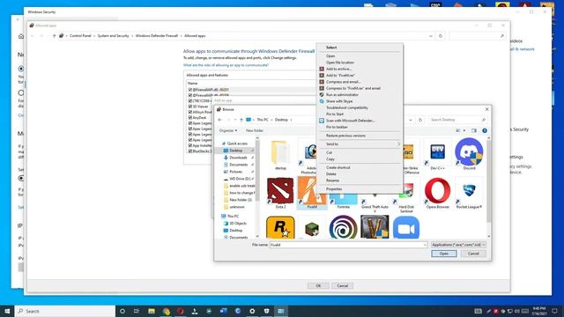This screenshot has height=317, width=564.
Task: Click Cancel in the Browse dialog
Action: [x=473, y=254]
